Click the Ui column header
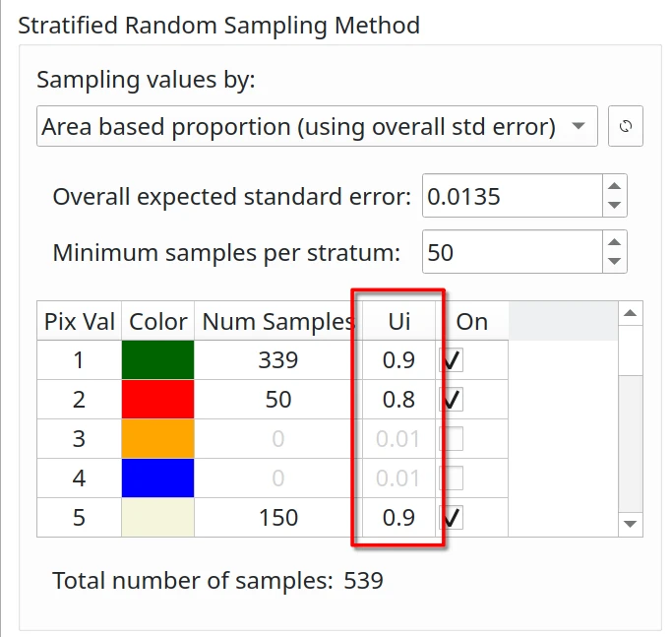Screen dimensions: 671x637 [398, 322]
